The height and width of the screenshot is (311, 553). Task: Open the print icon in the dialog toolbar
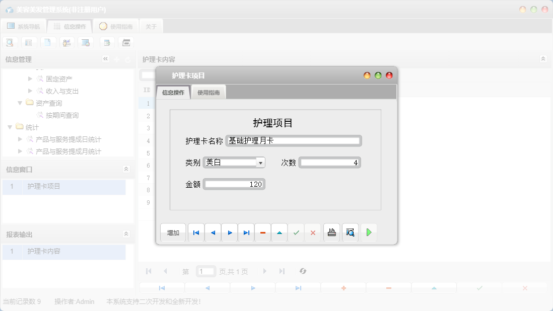(x=331, y=232)
